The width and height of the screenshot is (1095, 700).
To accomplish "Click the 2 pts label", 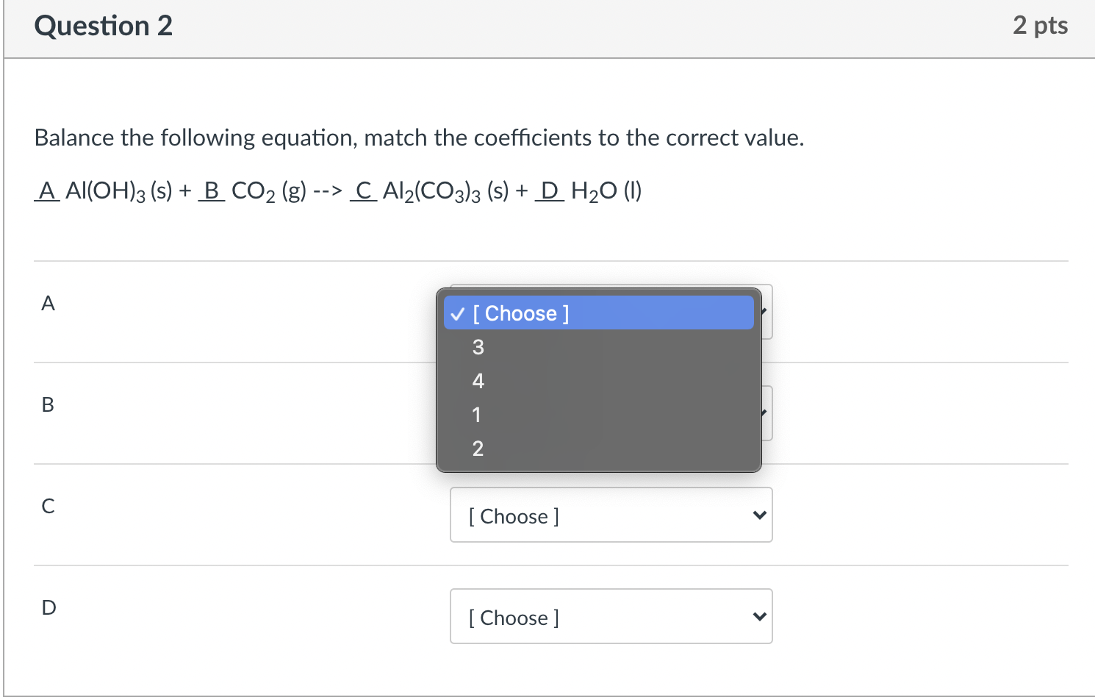I will pos(1040,26).
